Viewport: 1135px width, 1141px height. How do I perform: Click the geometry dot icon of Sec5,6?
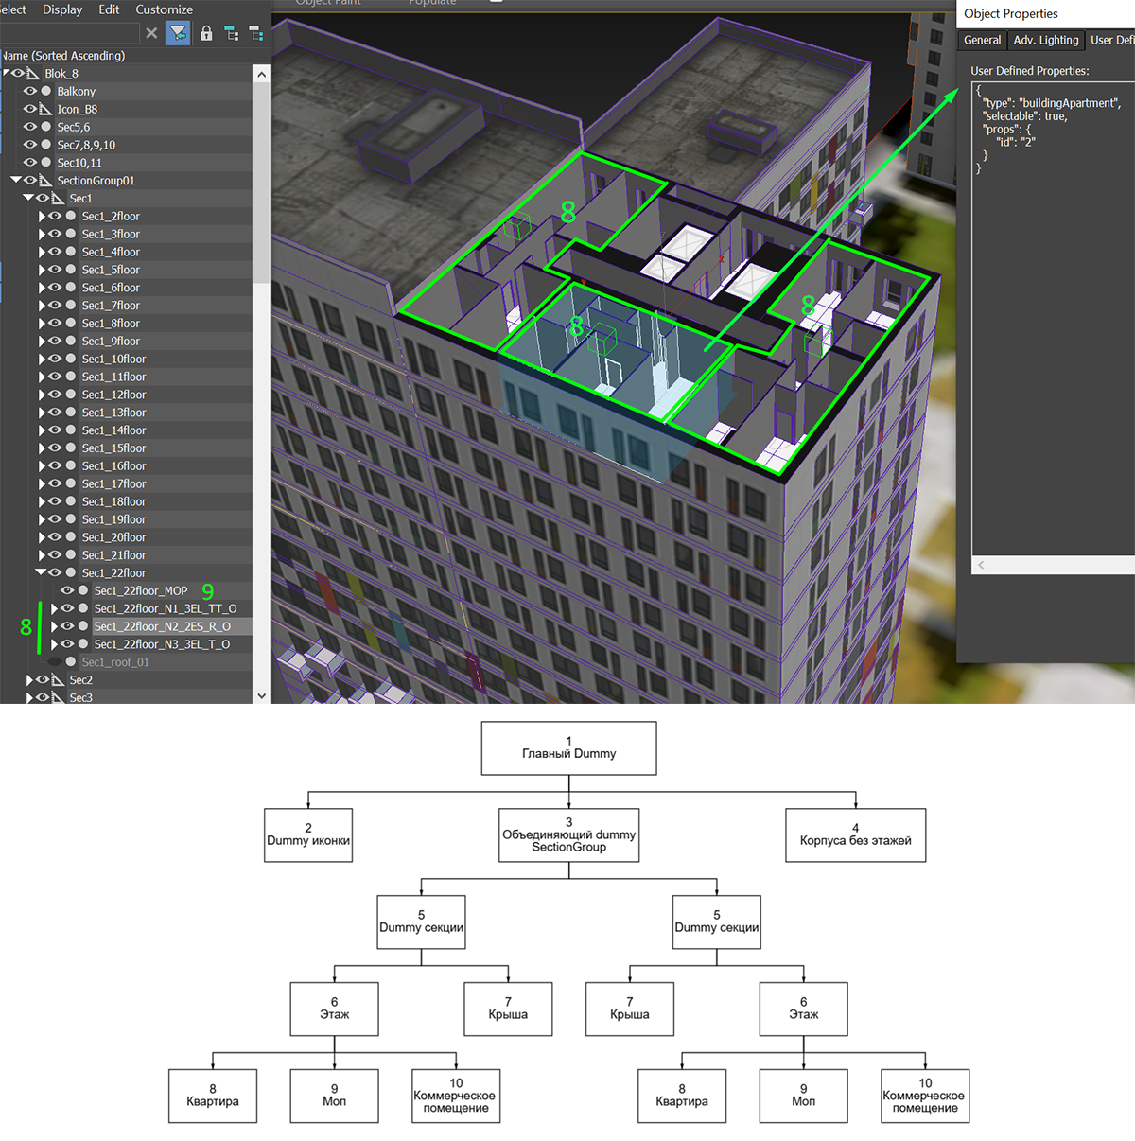click(45, 127)
